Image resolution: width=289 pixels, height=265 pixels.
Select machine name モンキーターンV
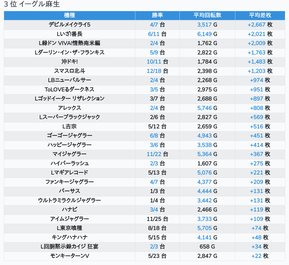(x=69, y=256)
